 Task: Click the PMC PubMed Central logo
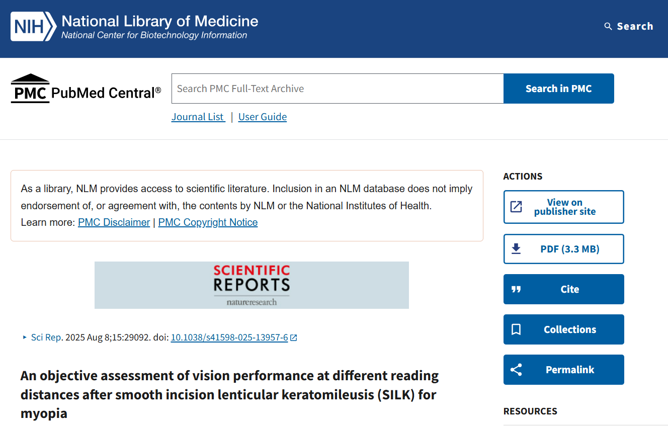86,89
